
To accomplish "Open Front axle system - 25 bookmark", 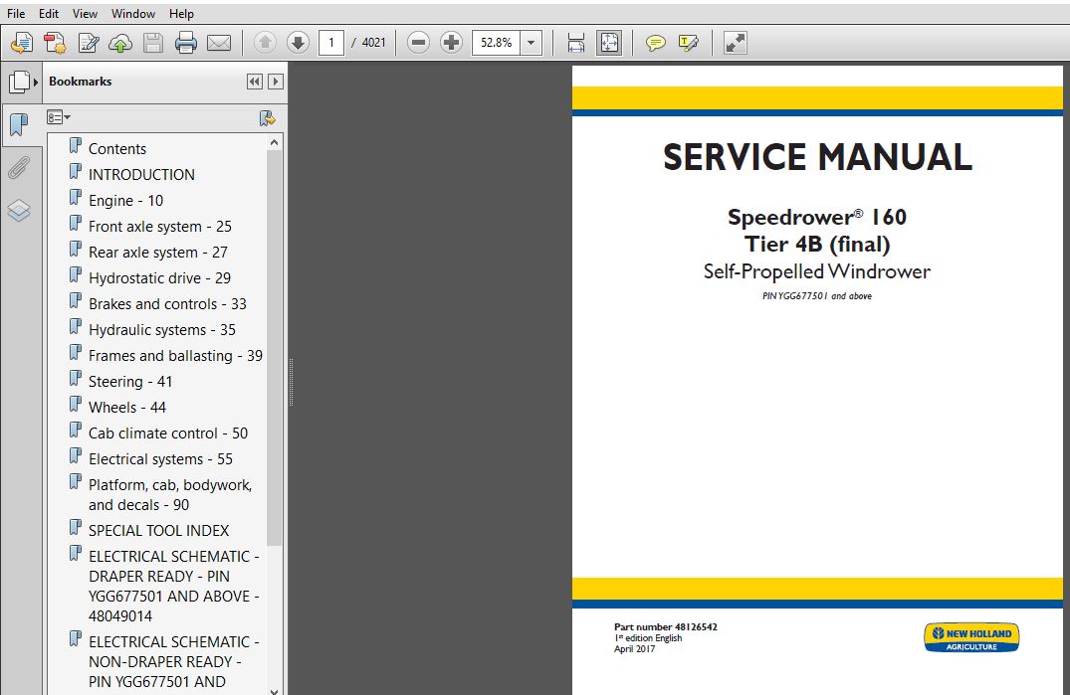I will click(x=159, y=227).
